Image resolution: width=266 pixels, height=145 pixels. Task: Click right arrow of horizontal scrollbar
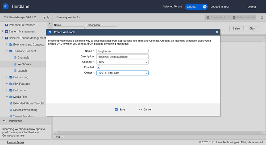(x=263, y=132)
